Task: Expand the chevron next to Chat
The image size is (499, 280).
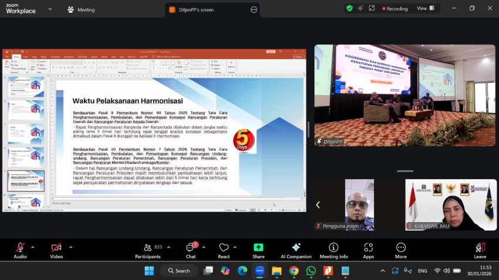Action: [204, 247]
